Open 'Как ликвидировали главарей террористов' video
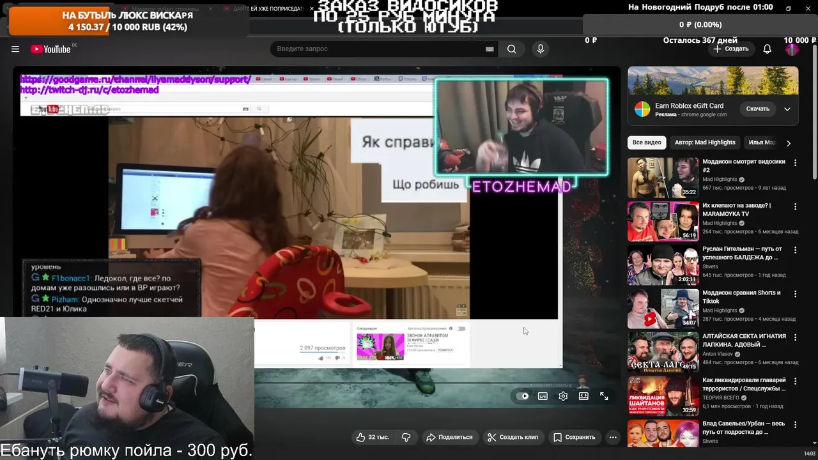818x460 pixels. coord(744,384)
